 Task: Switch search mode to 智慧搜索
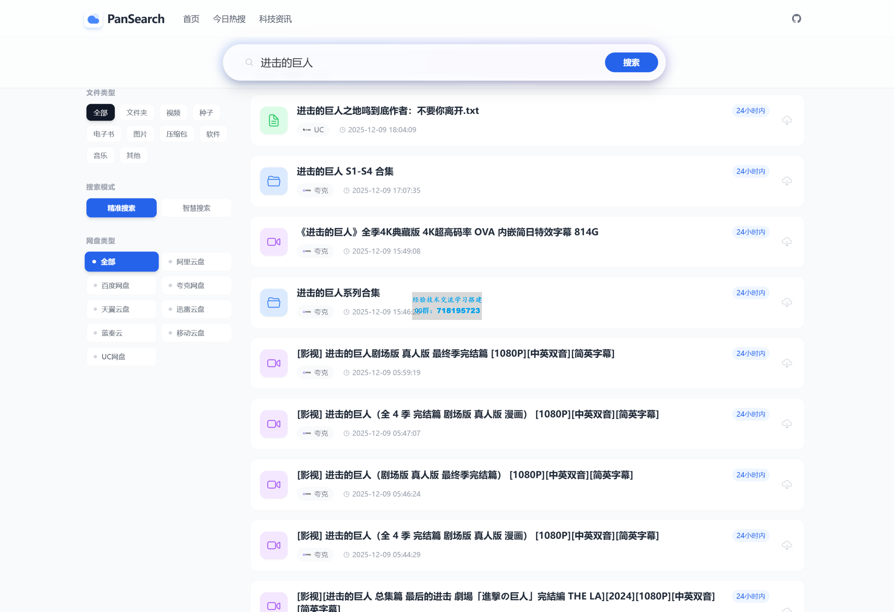tap(196, 208)
